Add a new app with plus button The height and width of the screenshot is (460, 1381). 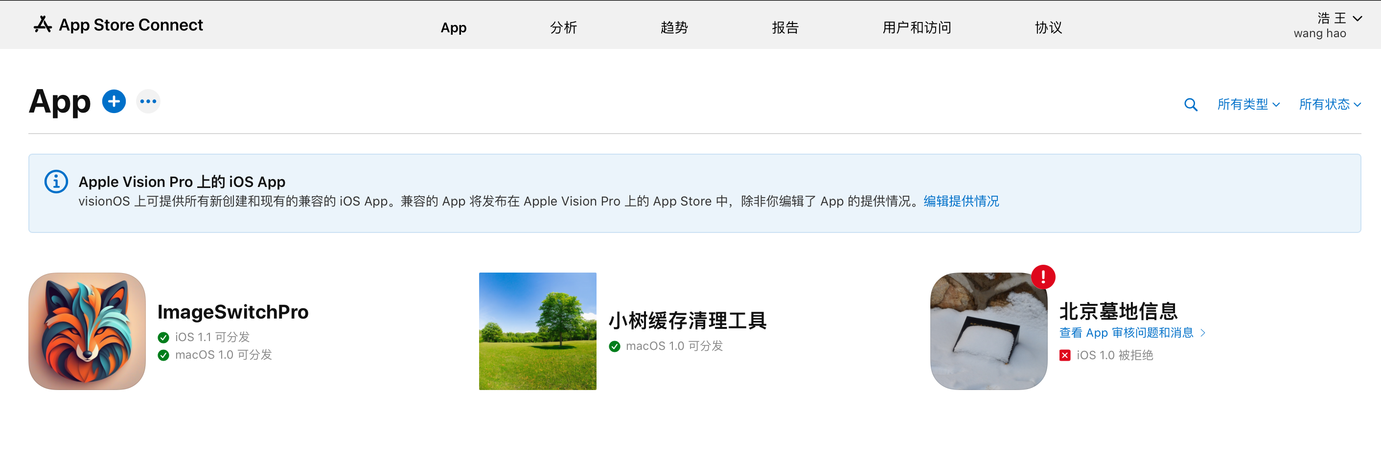coord(114,101)
